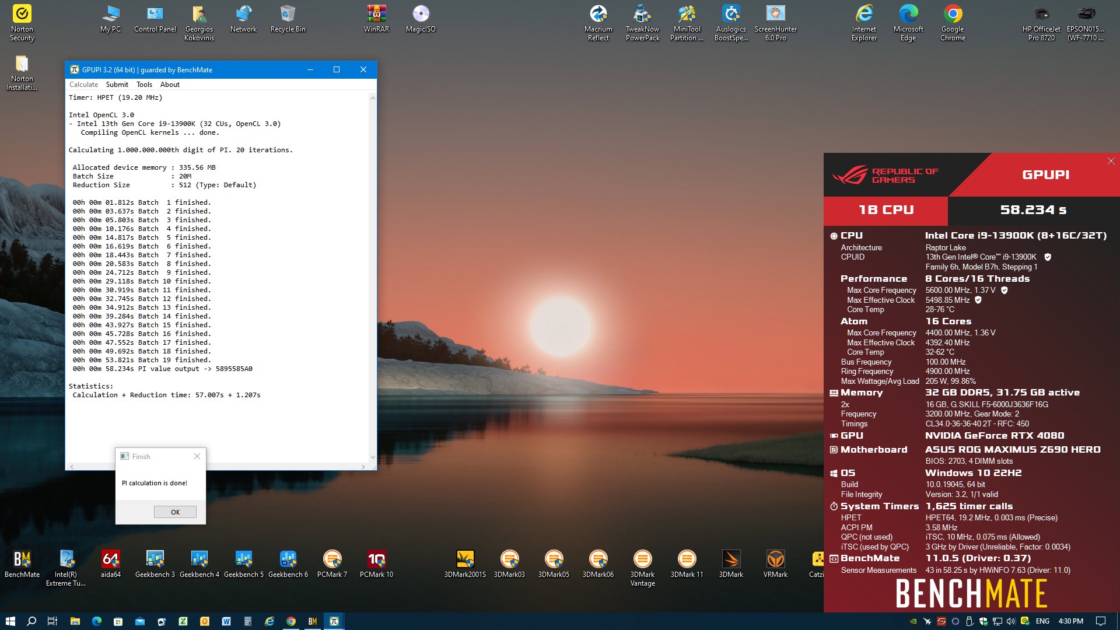Open Internet Explorer desktop shortcut

(864, 23)
